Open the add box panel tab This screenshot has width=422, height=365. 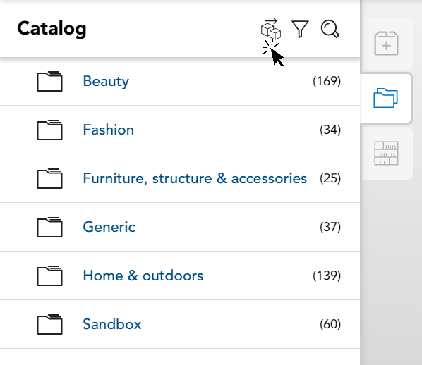tap(386, 43)
